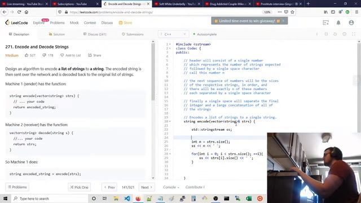The height and width of the screenshot is (203, 361).
Task: Click the Pick One button
Action: [79, 187]
